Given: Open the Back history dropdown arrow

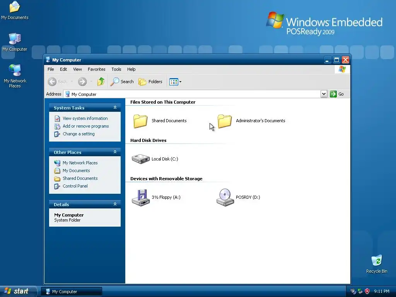Looking at the screenshot, I should [x=72, y=82].
